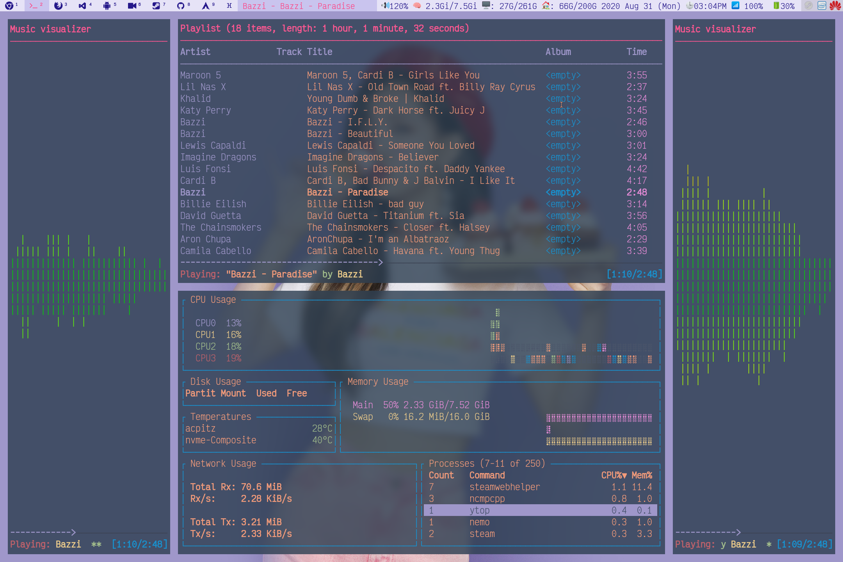Sort processes by CPU% column

pos(614,475)
